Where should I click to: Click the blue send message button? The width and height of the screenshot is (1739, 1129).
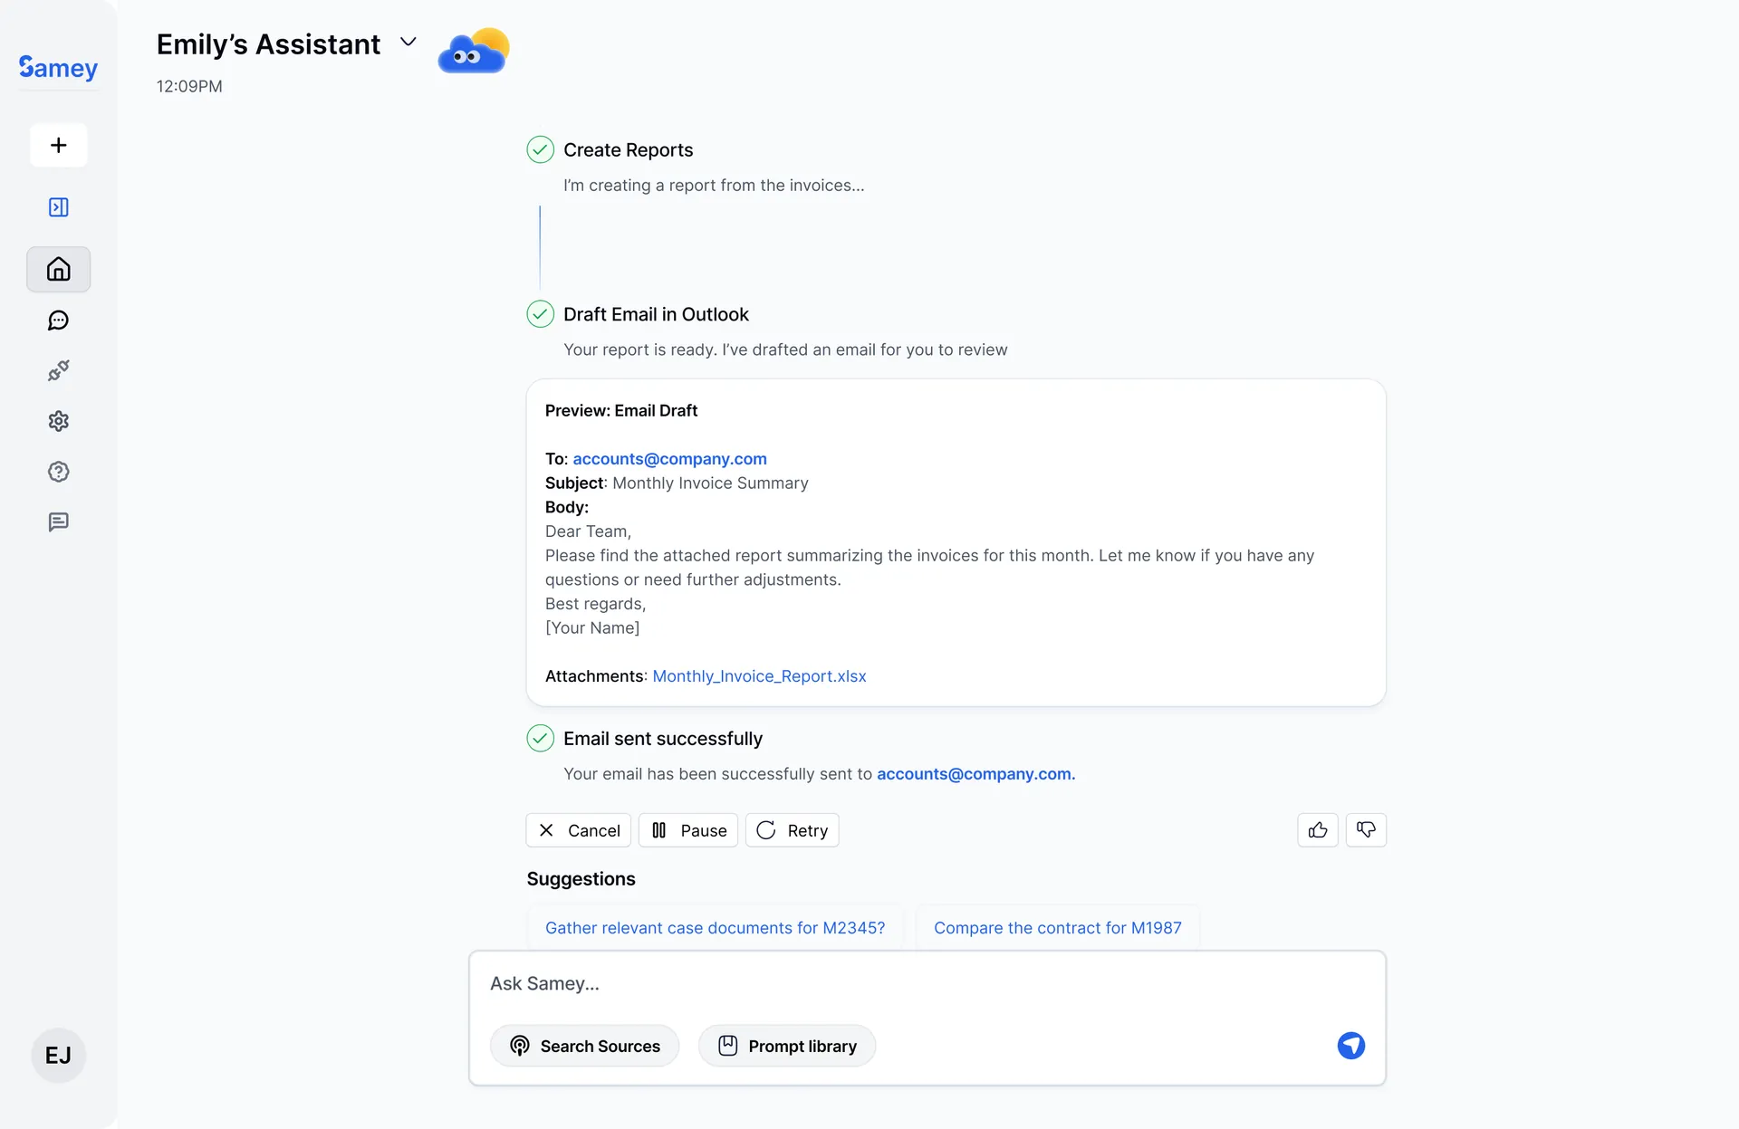pos(1350,1046)
